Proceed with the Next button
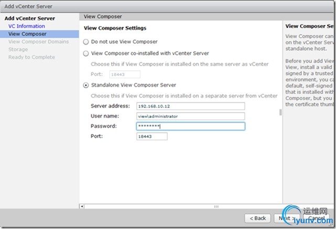The height and width of the screenshot is (229, 336). 287,219
